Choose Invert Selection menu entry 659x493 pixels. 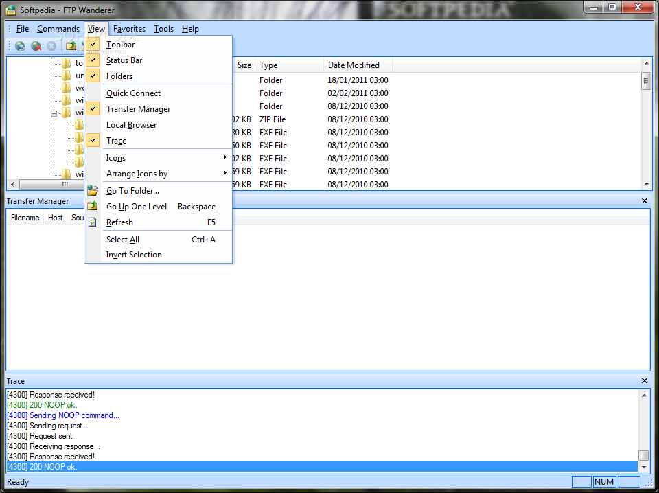(x=158, y=255)
